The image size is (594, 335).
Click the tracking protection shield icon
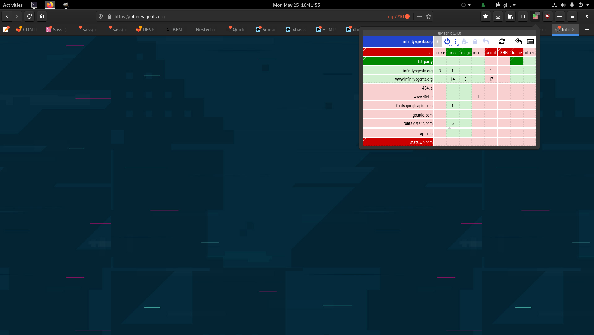101,16
